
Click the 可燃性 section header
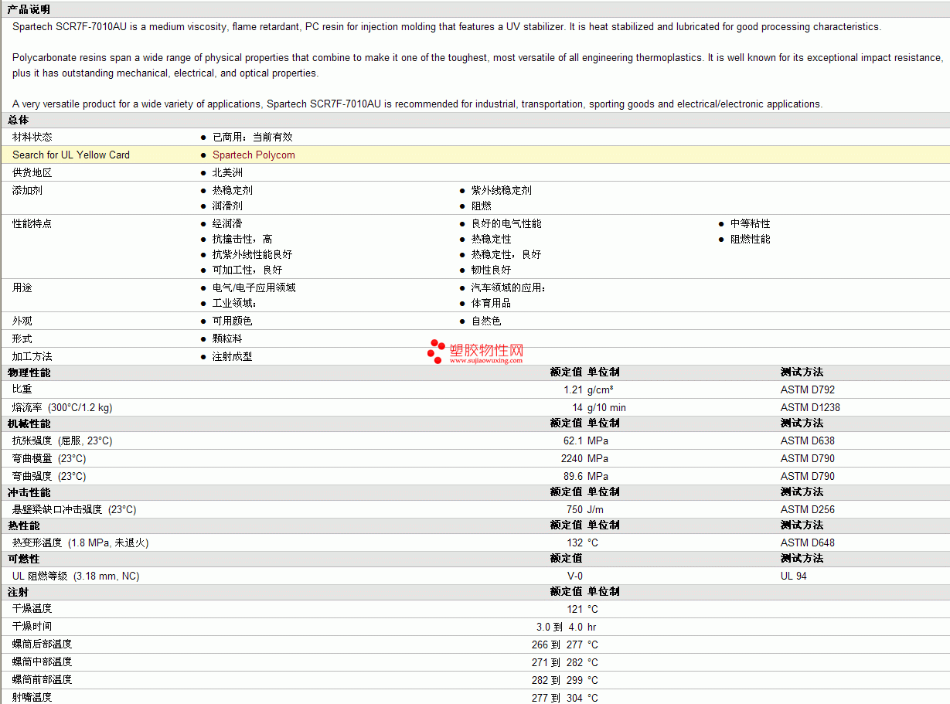point(23,559)
